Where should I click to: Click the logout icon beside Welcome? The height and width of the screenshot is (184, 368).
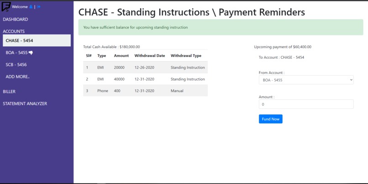pos(39,7)
